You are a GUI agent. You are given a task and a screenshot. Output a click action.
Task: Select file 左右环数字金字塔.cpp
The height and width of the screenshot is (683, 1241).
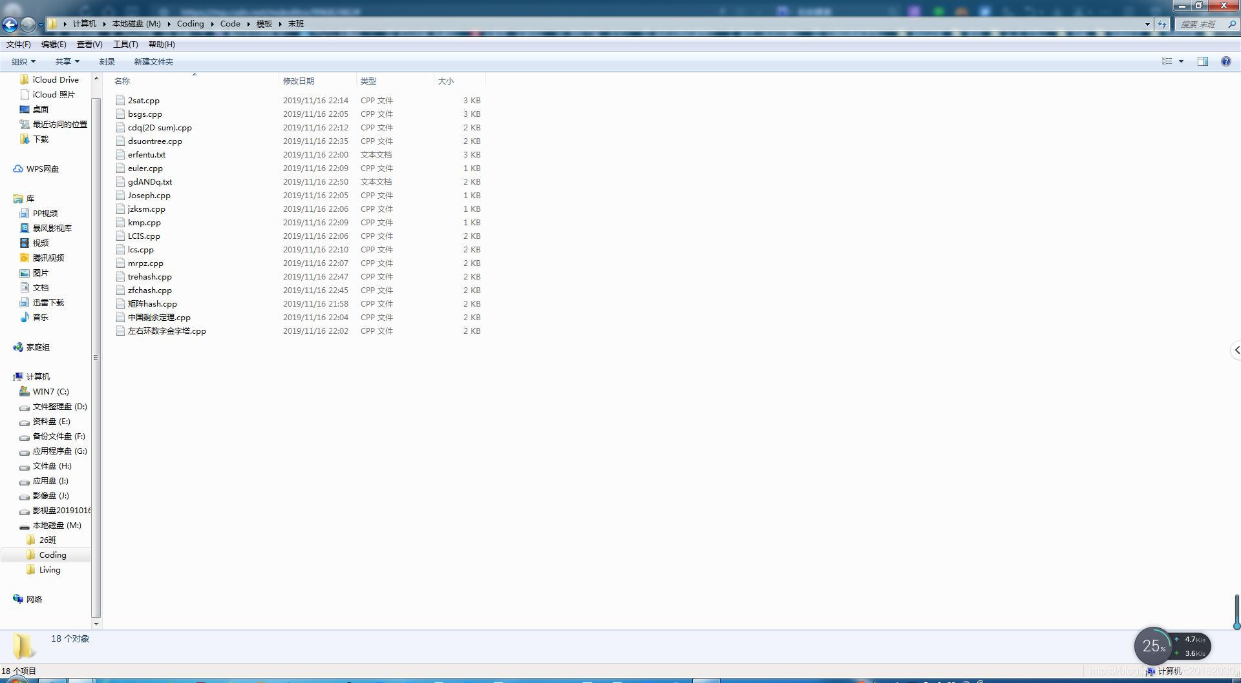(167, 331)
